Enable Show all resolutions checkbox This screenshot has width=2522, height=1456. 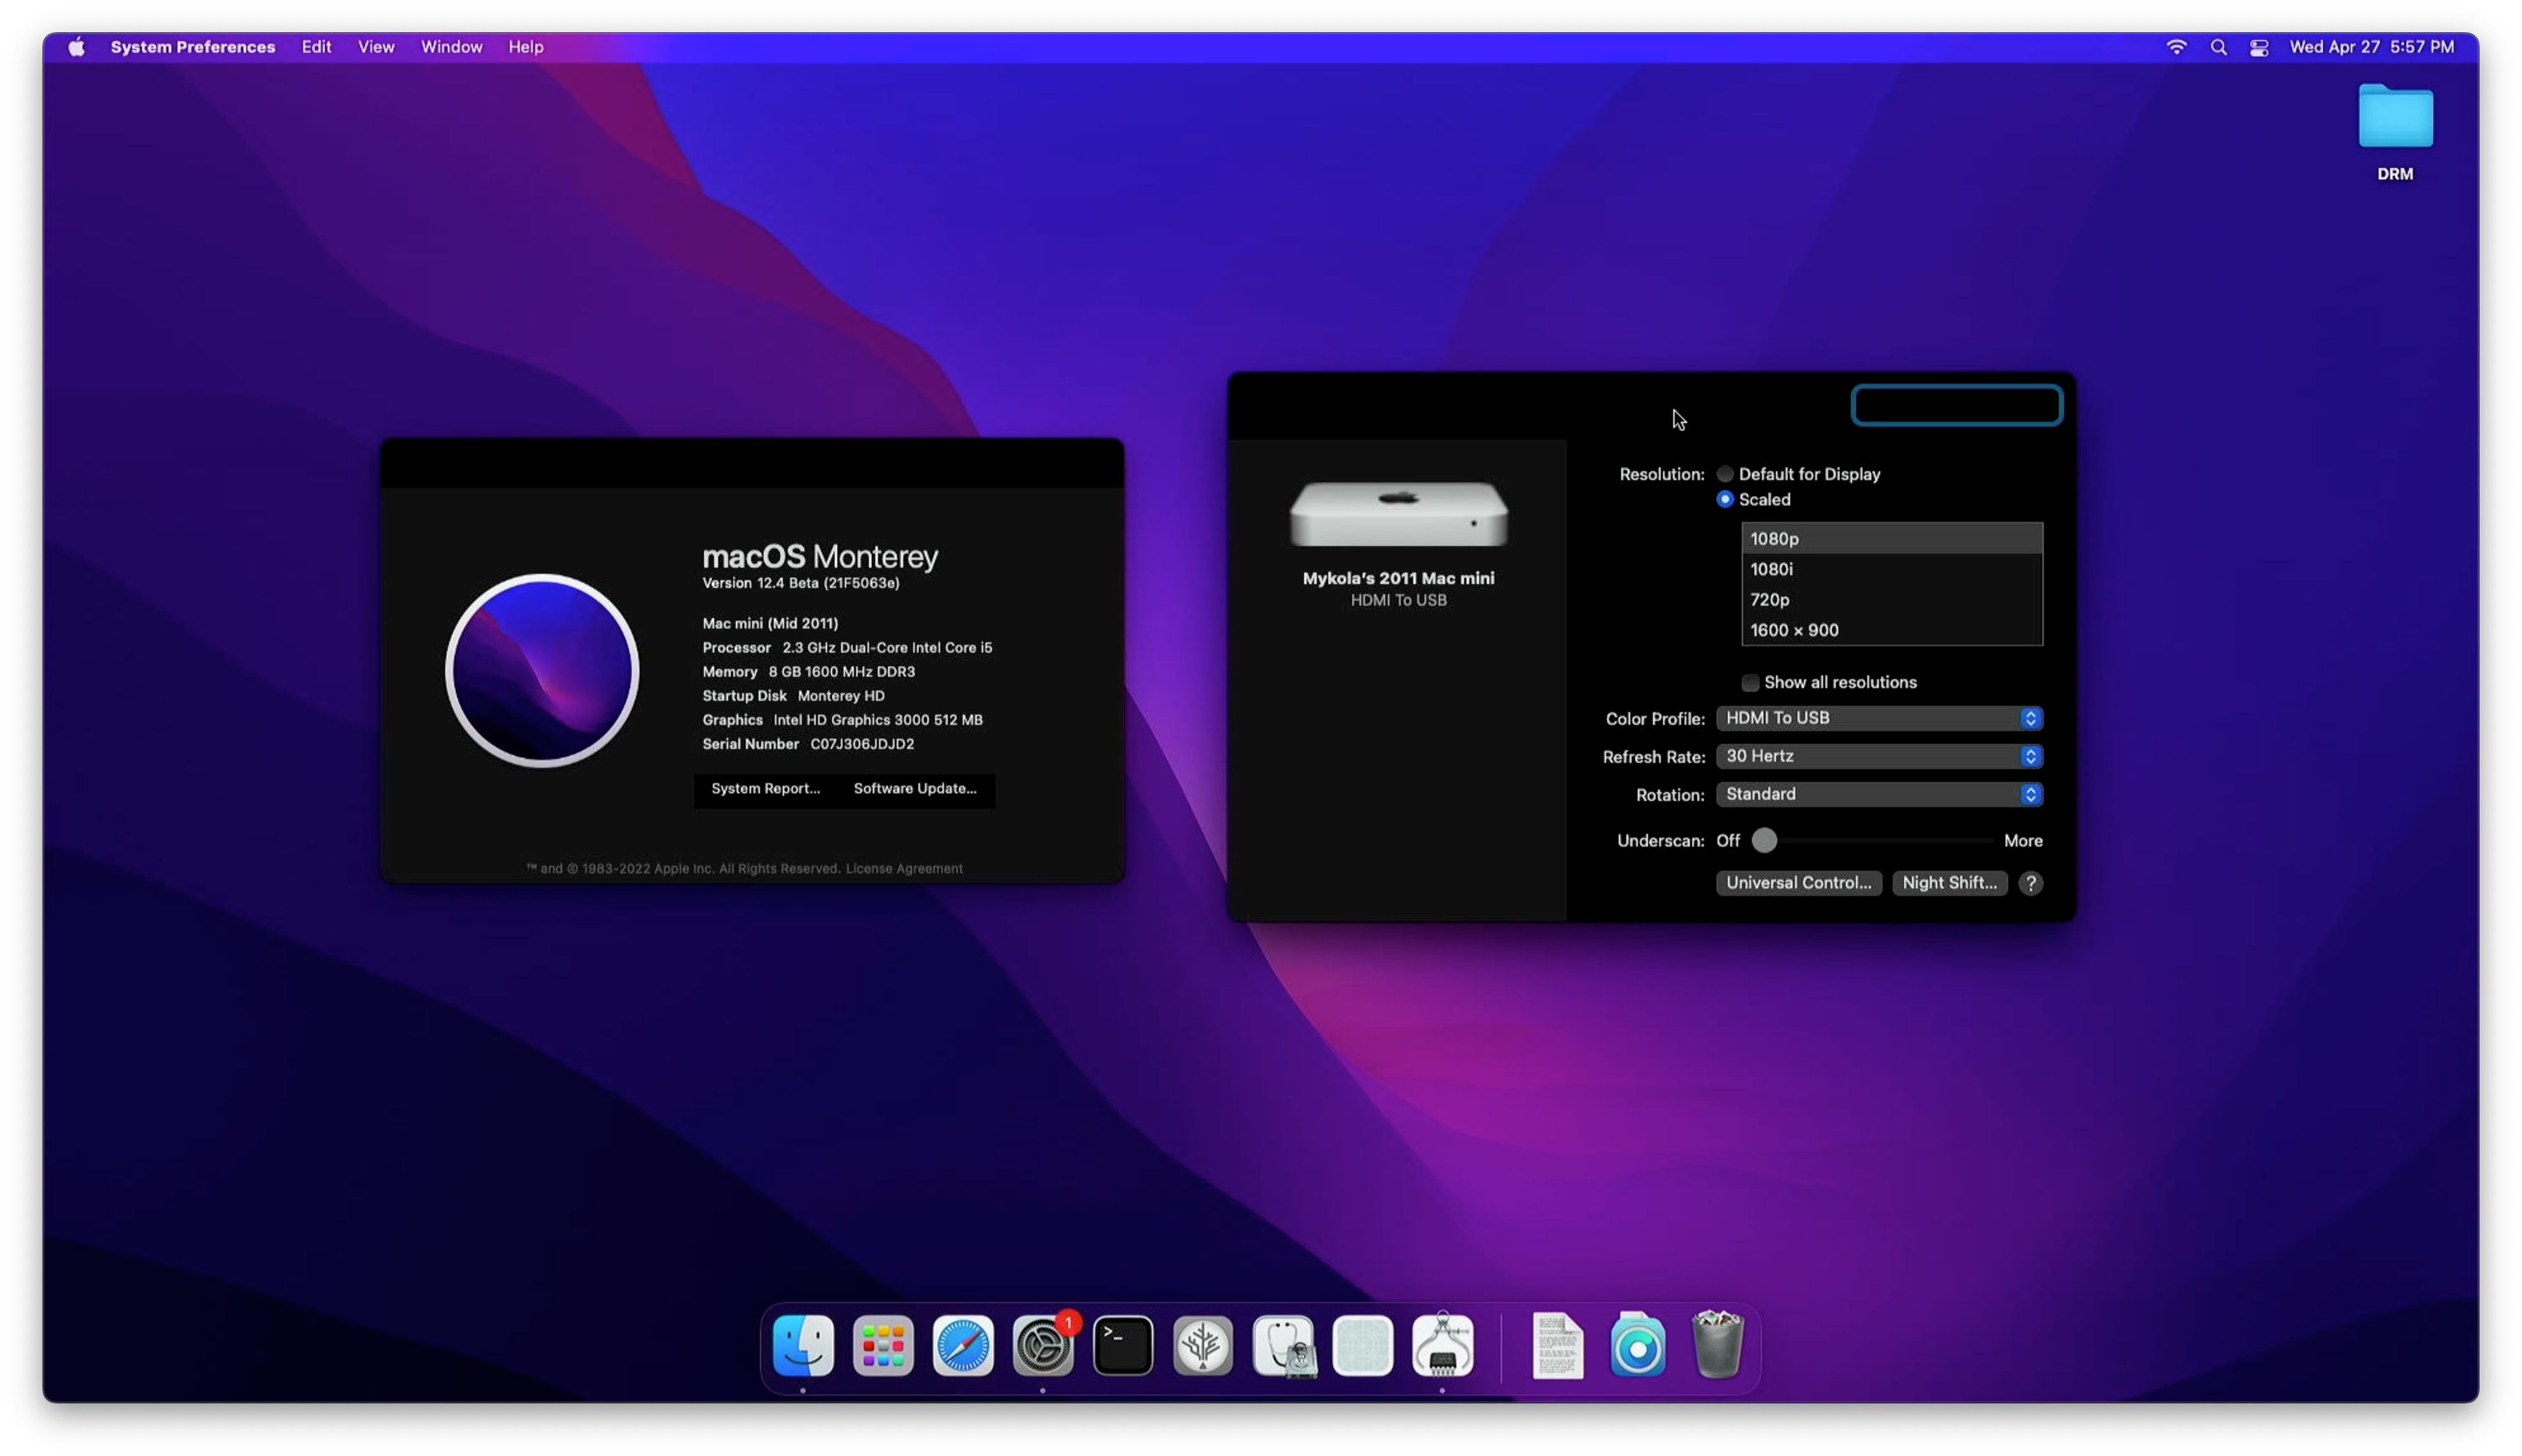coord(1750,683)
